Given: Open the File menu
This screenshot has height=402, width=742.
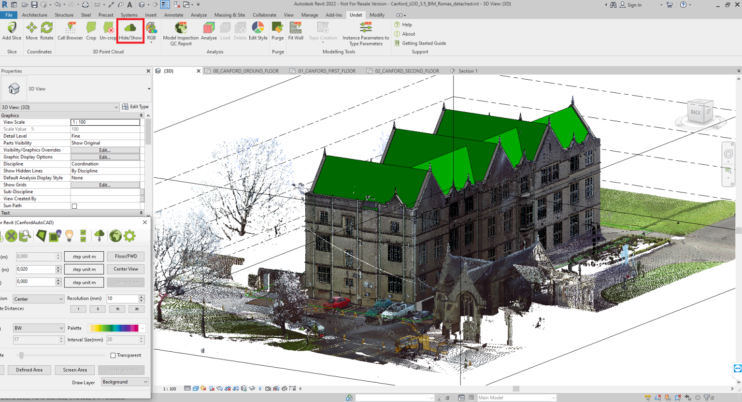Looking at the screenshot, I should [x=9, y=15].
